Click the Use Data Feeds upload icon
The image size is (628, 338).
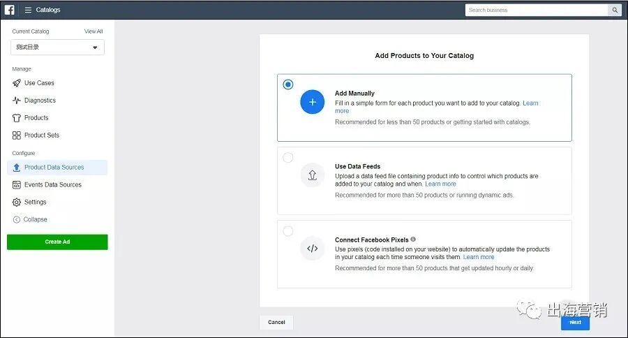[x=313, y=175]
